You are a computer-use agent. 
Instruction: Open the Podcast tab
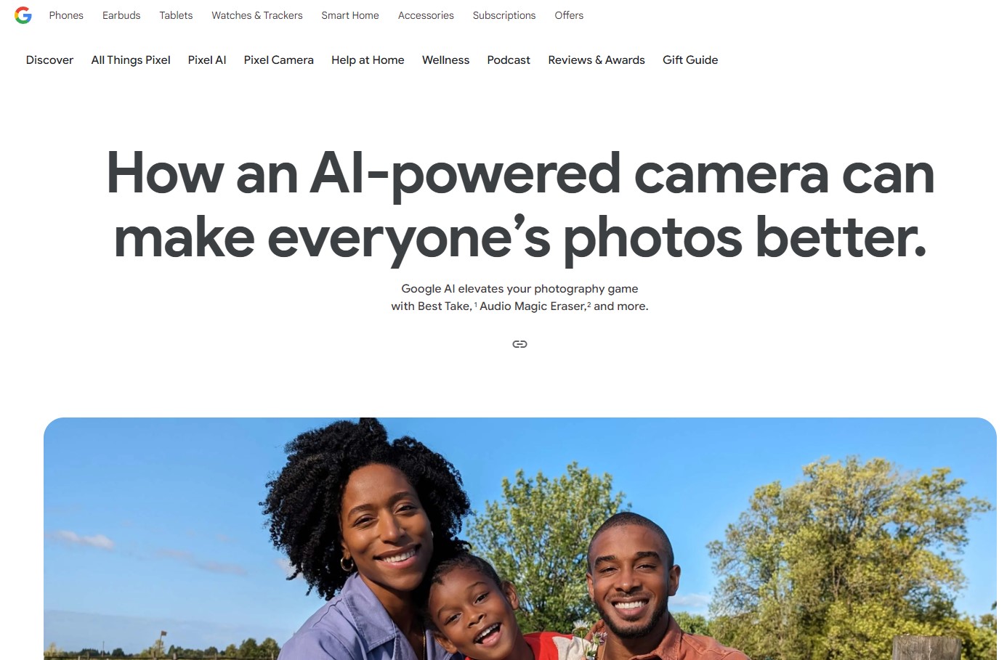(x=509, y=60)
